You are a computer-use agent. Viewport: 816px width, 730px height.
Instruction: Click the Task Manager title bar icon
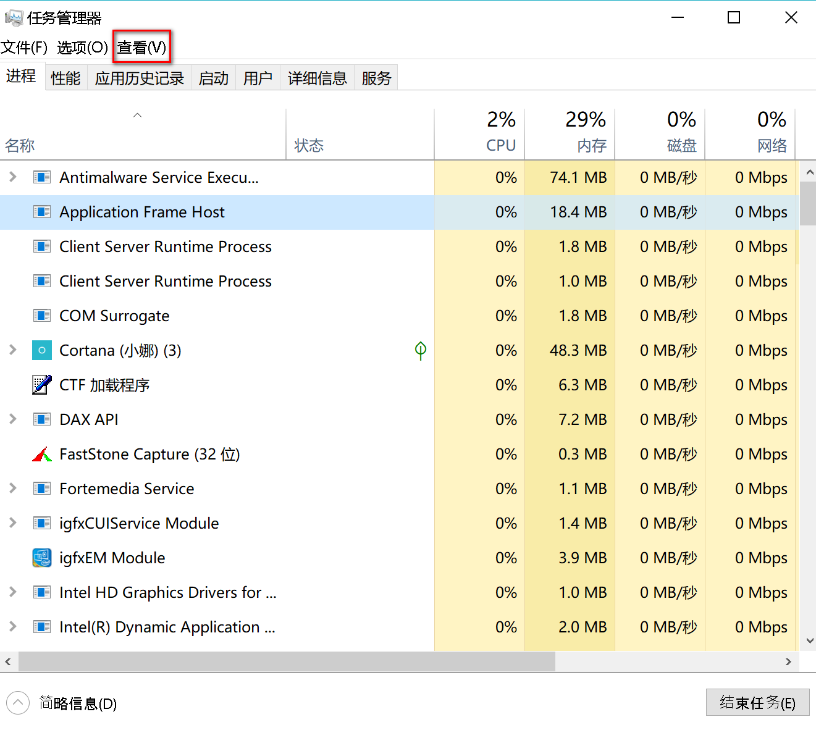point(13,18)
